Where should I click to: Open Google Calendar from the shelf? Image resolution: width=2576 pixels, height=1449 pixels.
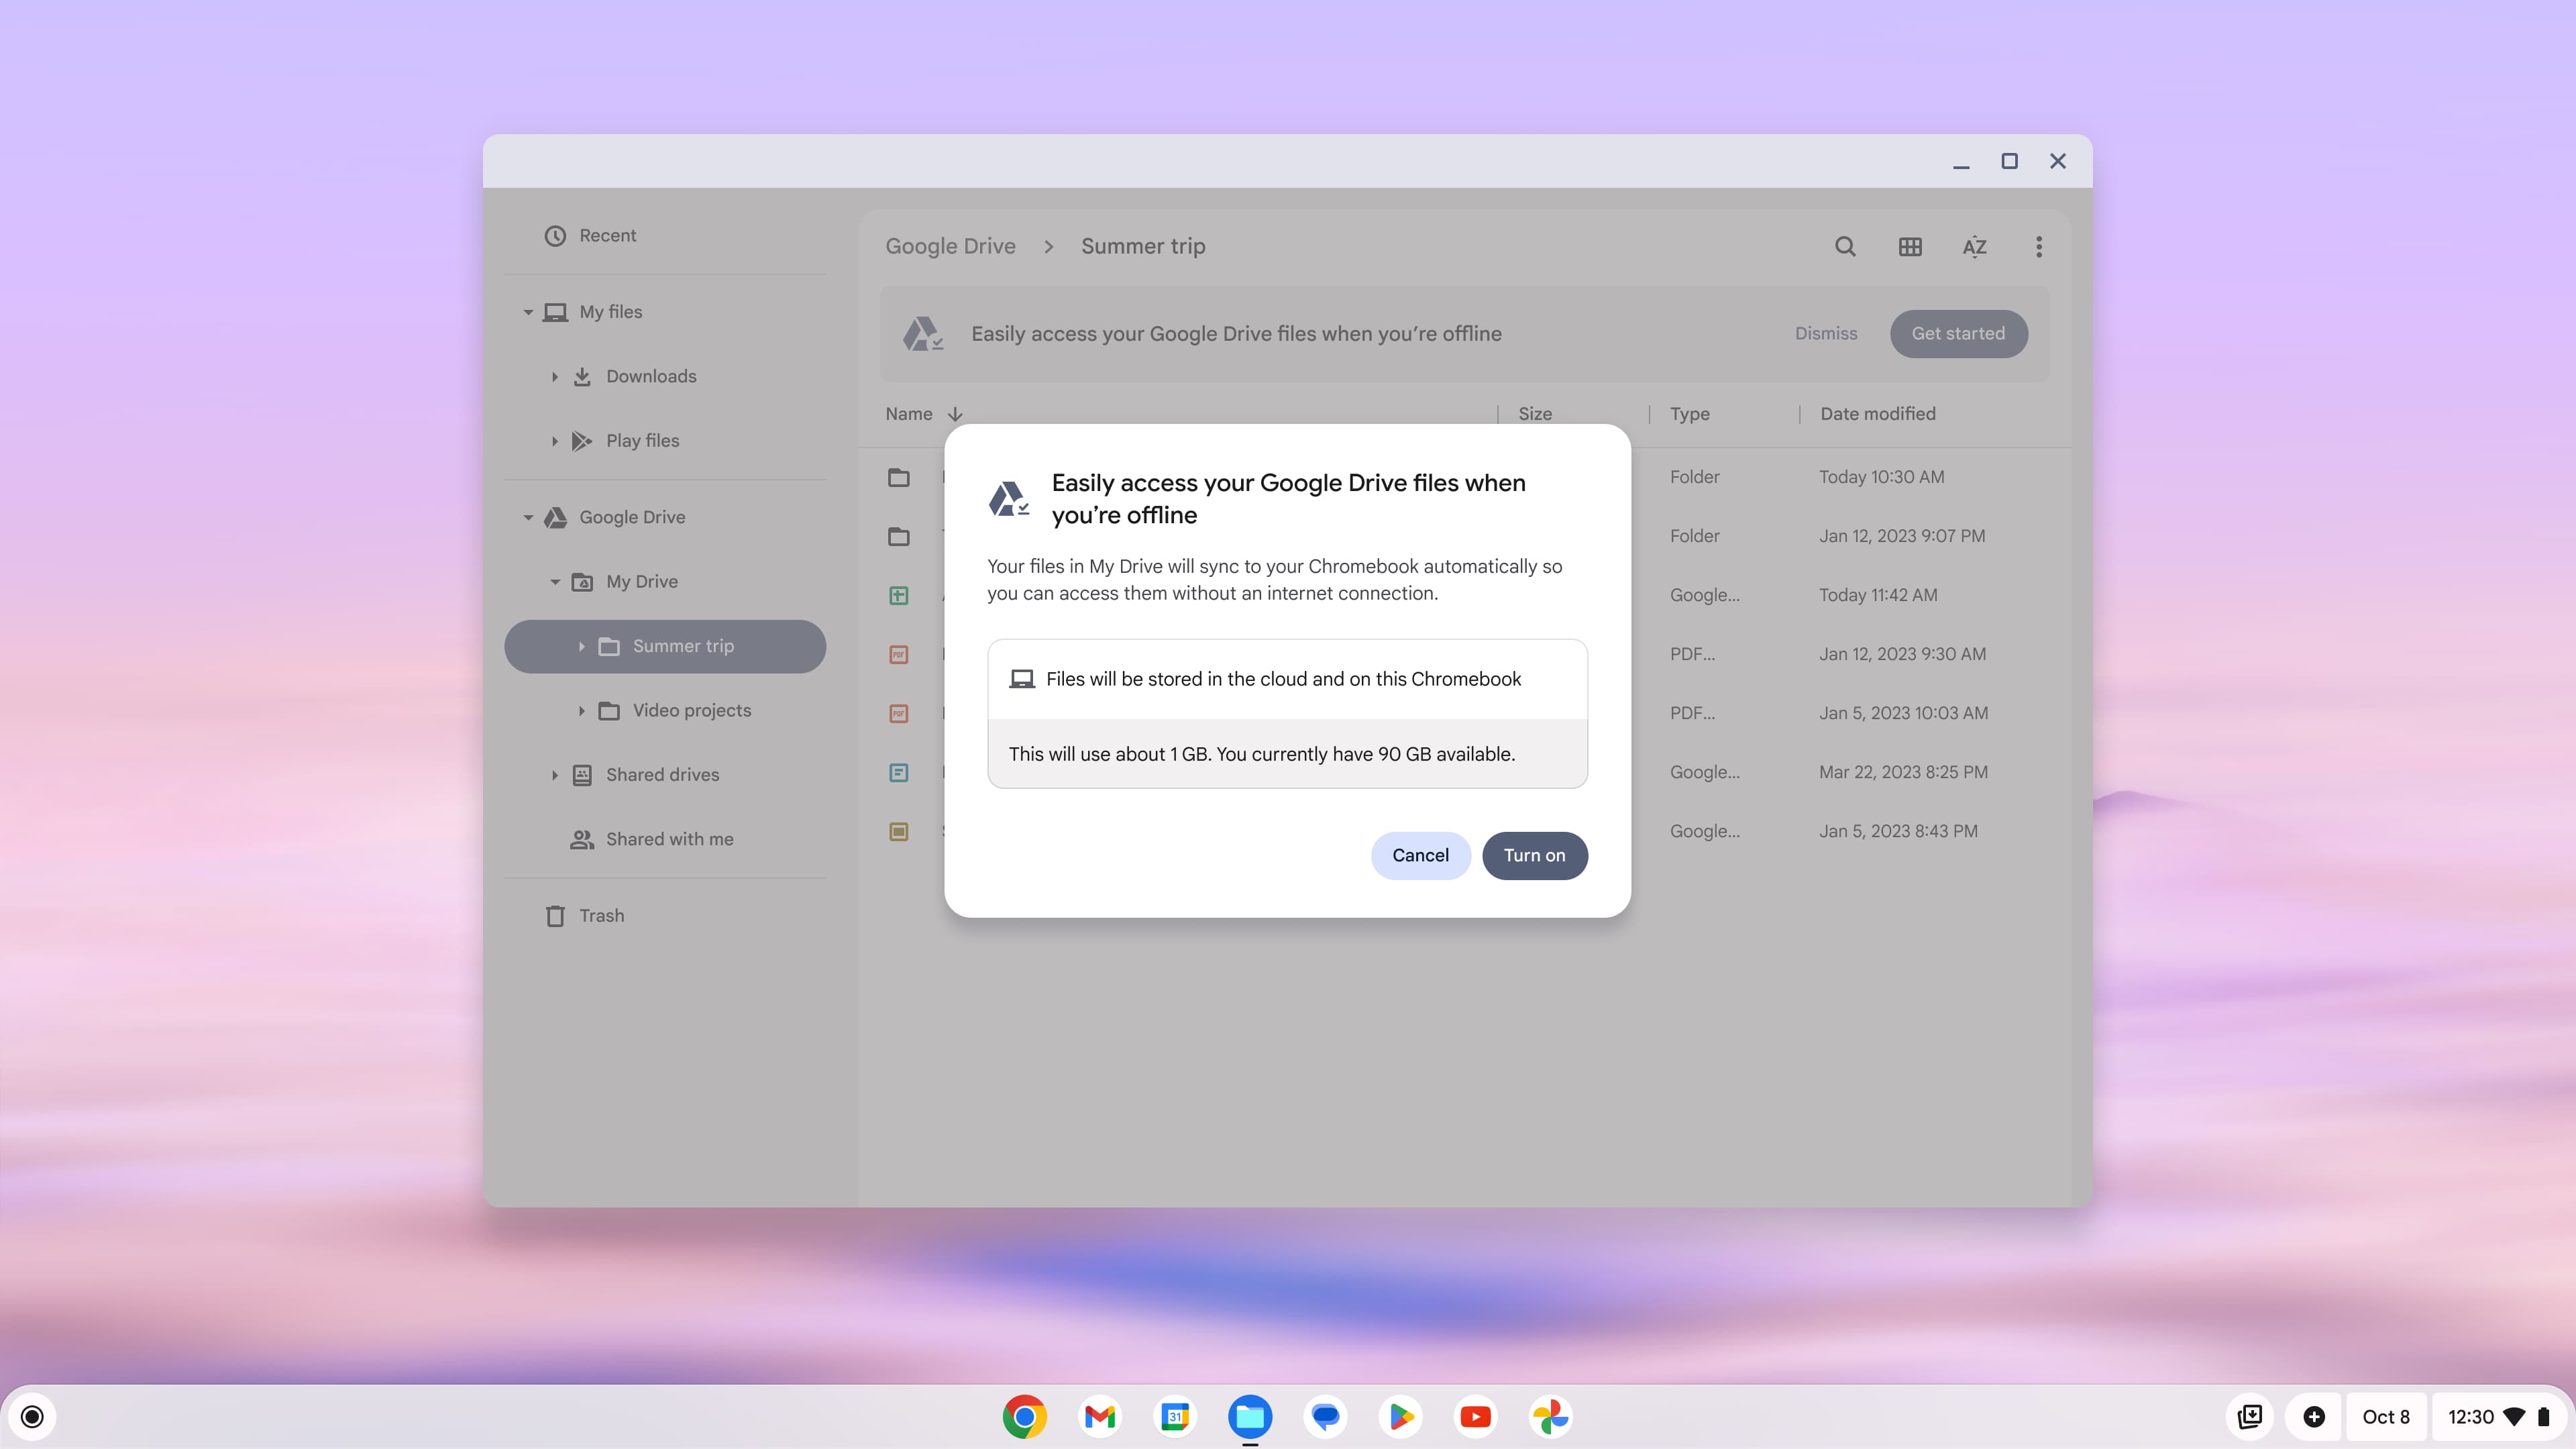click(1175, 1417)
